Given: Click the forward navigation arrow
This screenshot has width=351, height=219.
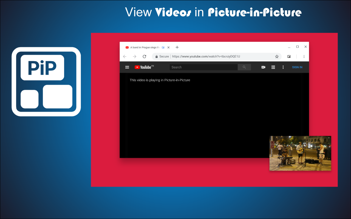Looking at the screenshot, I should [x=135, y=56].
